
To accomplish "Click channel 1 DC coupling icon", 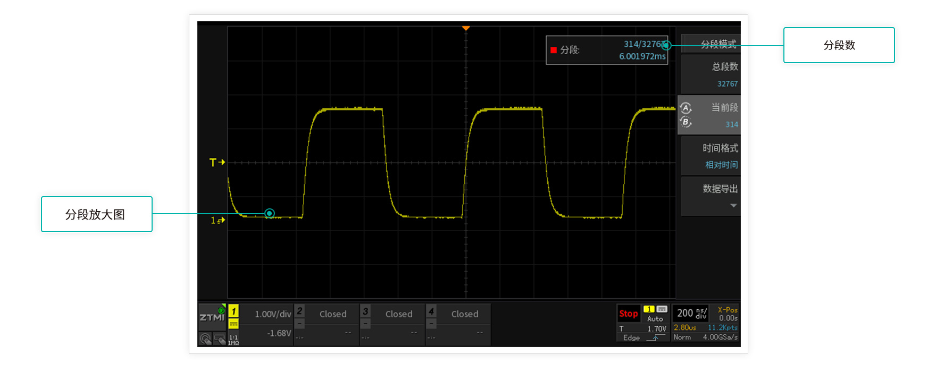I will click(x=233, y=324).
